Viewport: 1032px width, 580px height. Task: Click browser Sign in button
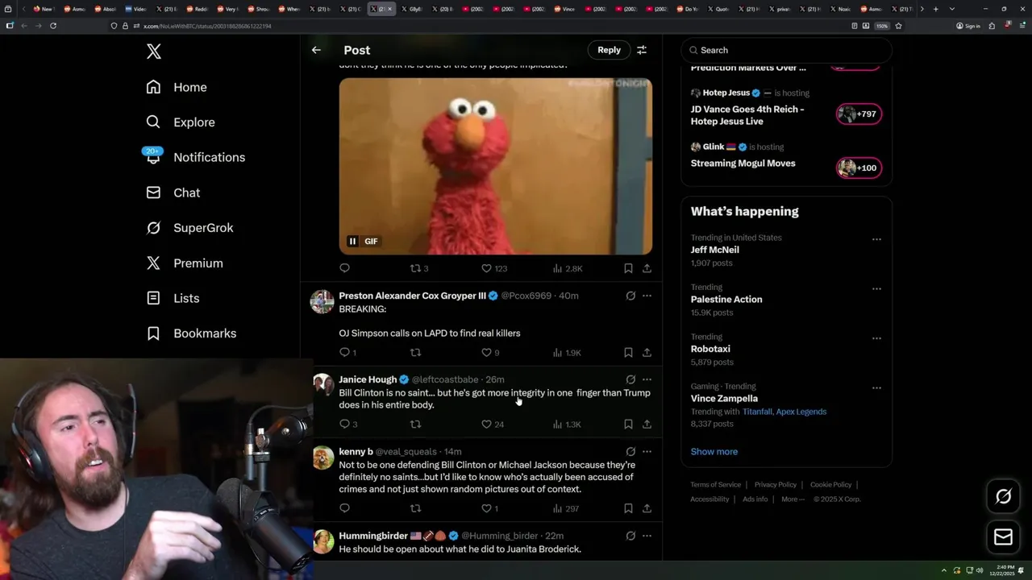tap(968, 26)
